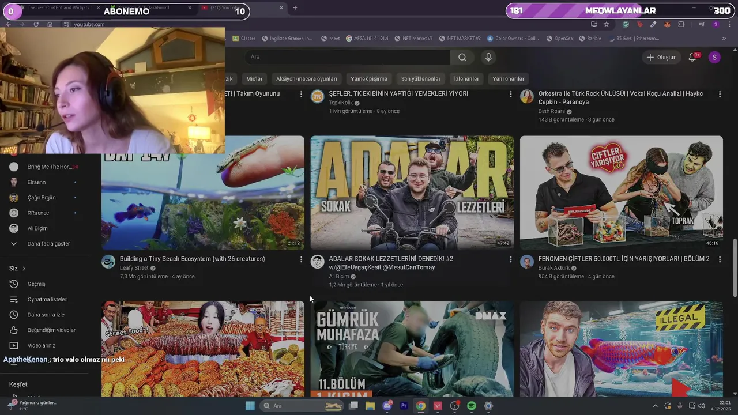
Task: Open the Meet bookmark
Action: pyautogui.click(x=330, y=39)
